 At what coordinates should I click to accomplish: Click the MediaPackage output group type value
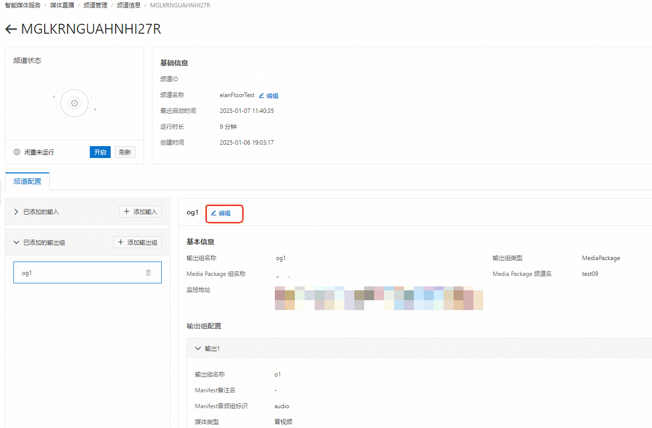(601, 258)
